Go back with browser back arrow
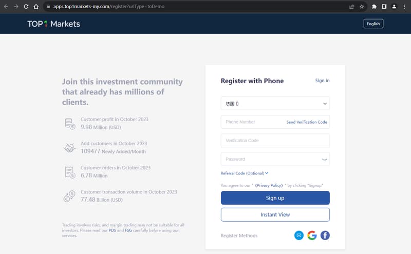The image size is (411, 254). pyautogui.click(x=6, y=7)
